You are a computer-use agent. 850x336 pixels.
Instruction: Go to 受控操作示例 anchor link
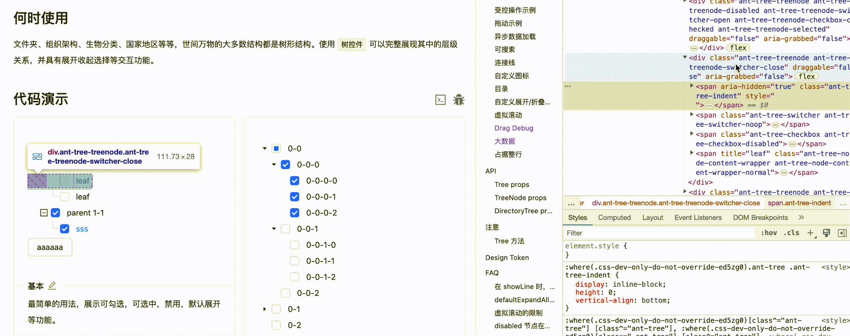pos(515,10)
